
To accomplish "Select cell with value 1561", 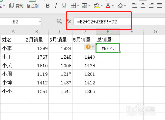I will [x=37, y=91].
